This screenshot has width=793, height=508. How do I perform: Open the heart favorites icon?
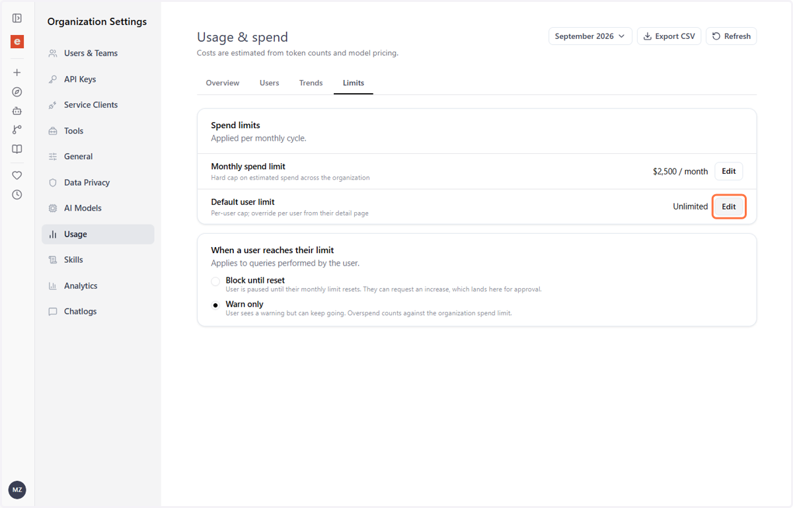click(x=17, y=176)
